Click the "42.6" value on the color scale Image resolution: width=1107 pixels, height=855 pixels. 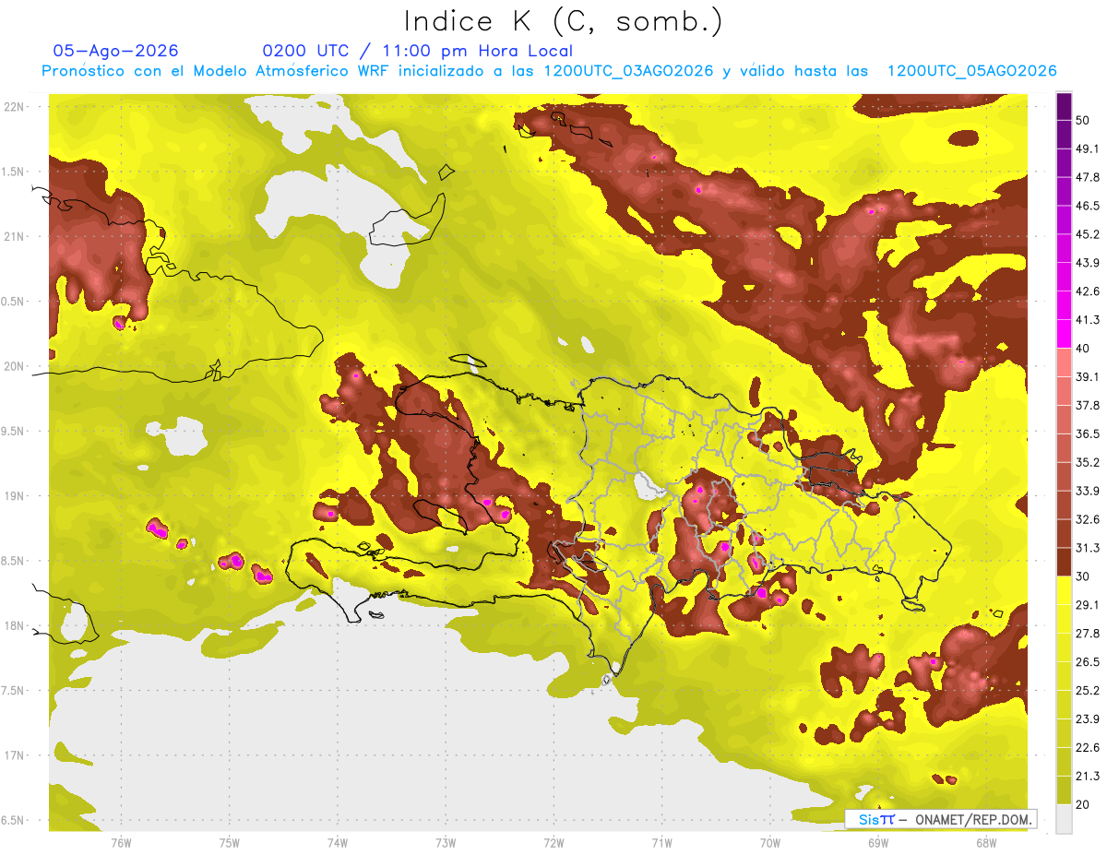pos(1087,291)
